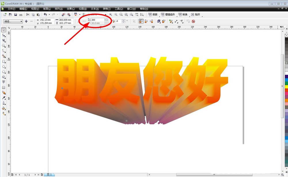Clear the extrusion with red icon

pyautogui.click(x=193, y=21)
